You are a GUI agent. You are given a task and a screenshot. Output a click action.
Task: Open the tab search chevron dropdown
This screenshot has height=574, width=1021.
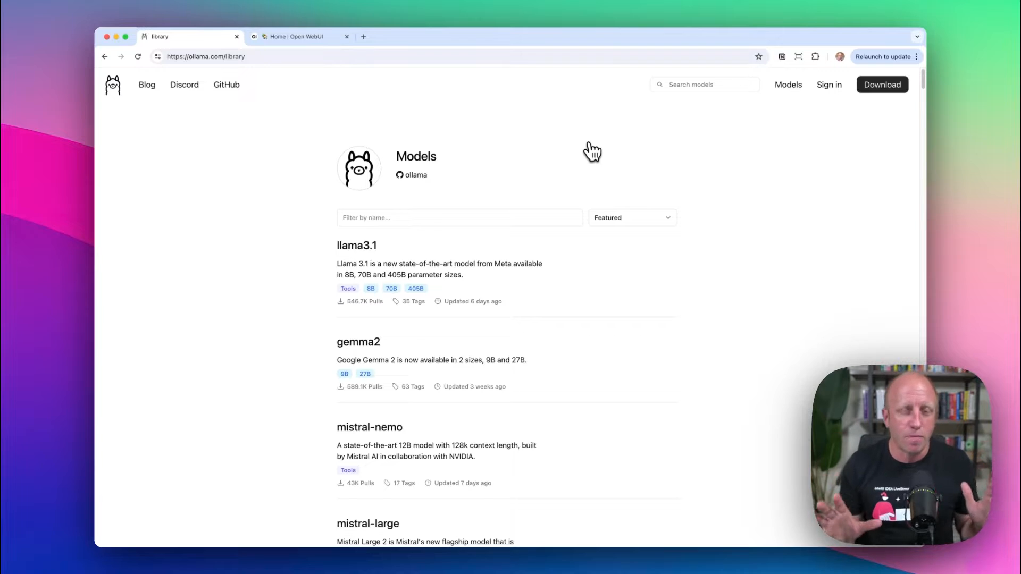coord(917,37)
